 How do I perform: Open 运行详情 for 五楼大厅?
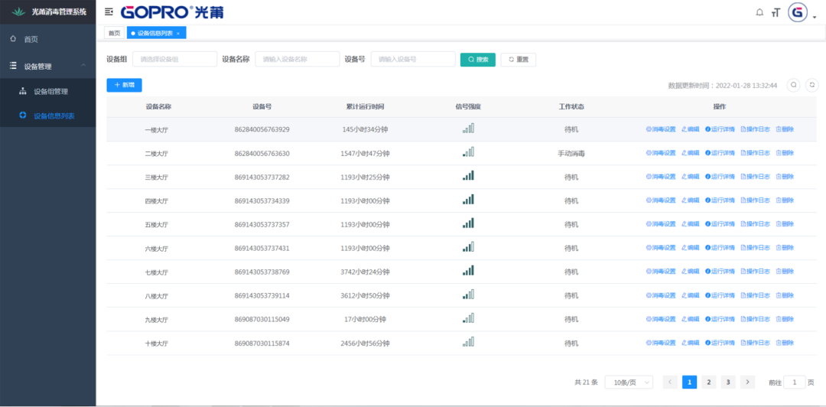point(720,224)
